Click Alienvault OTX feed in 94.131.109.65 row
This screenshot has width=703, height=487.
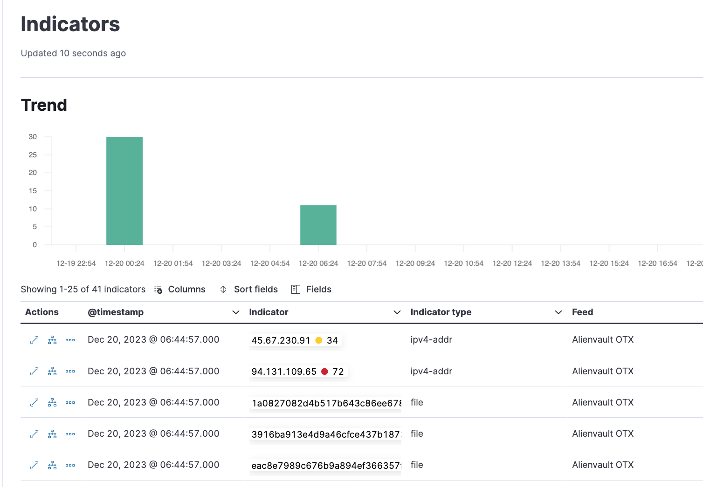point(603,371)
